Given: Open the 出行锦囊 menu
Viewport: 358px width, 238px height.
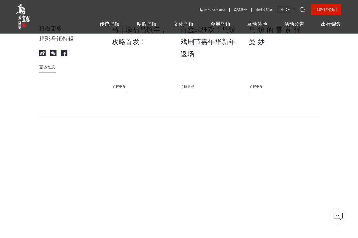Looking at the screenshot, I should 331,24.
